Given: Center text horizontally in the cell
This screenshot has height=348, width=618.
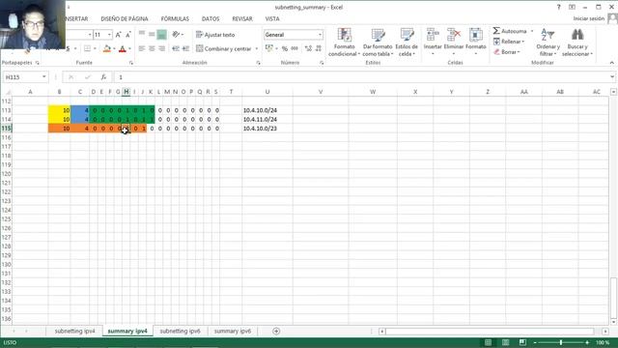Looking at the screenshot, I should [x=152, y=48].
